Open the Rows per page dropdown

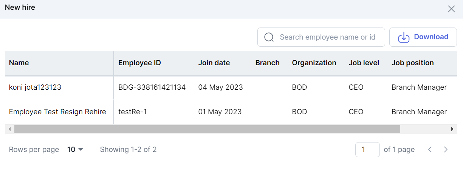[x=75, y=150]
